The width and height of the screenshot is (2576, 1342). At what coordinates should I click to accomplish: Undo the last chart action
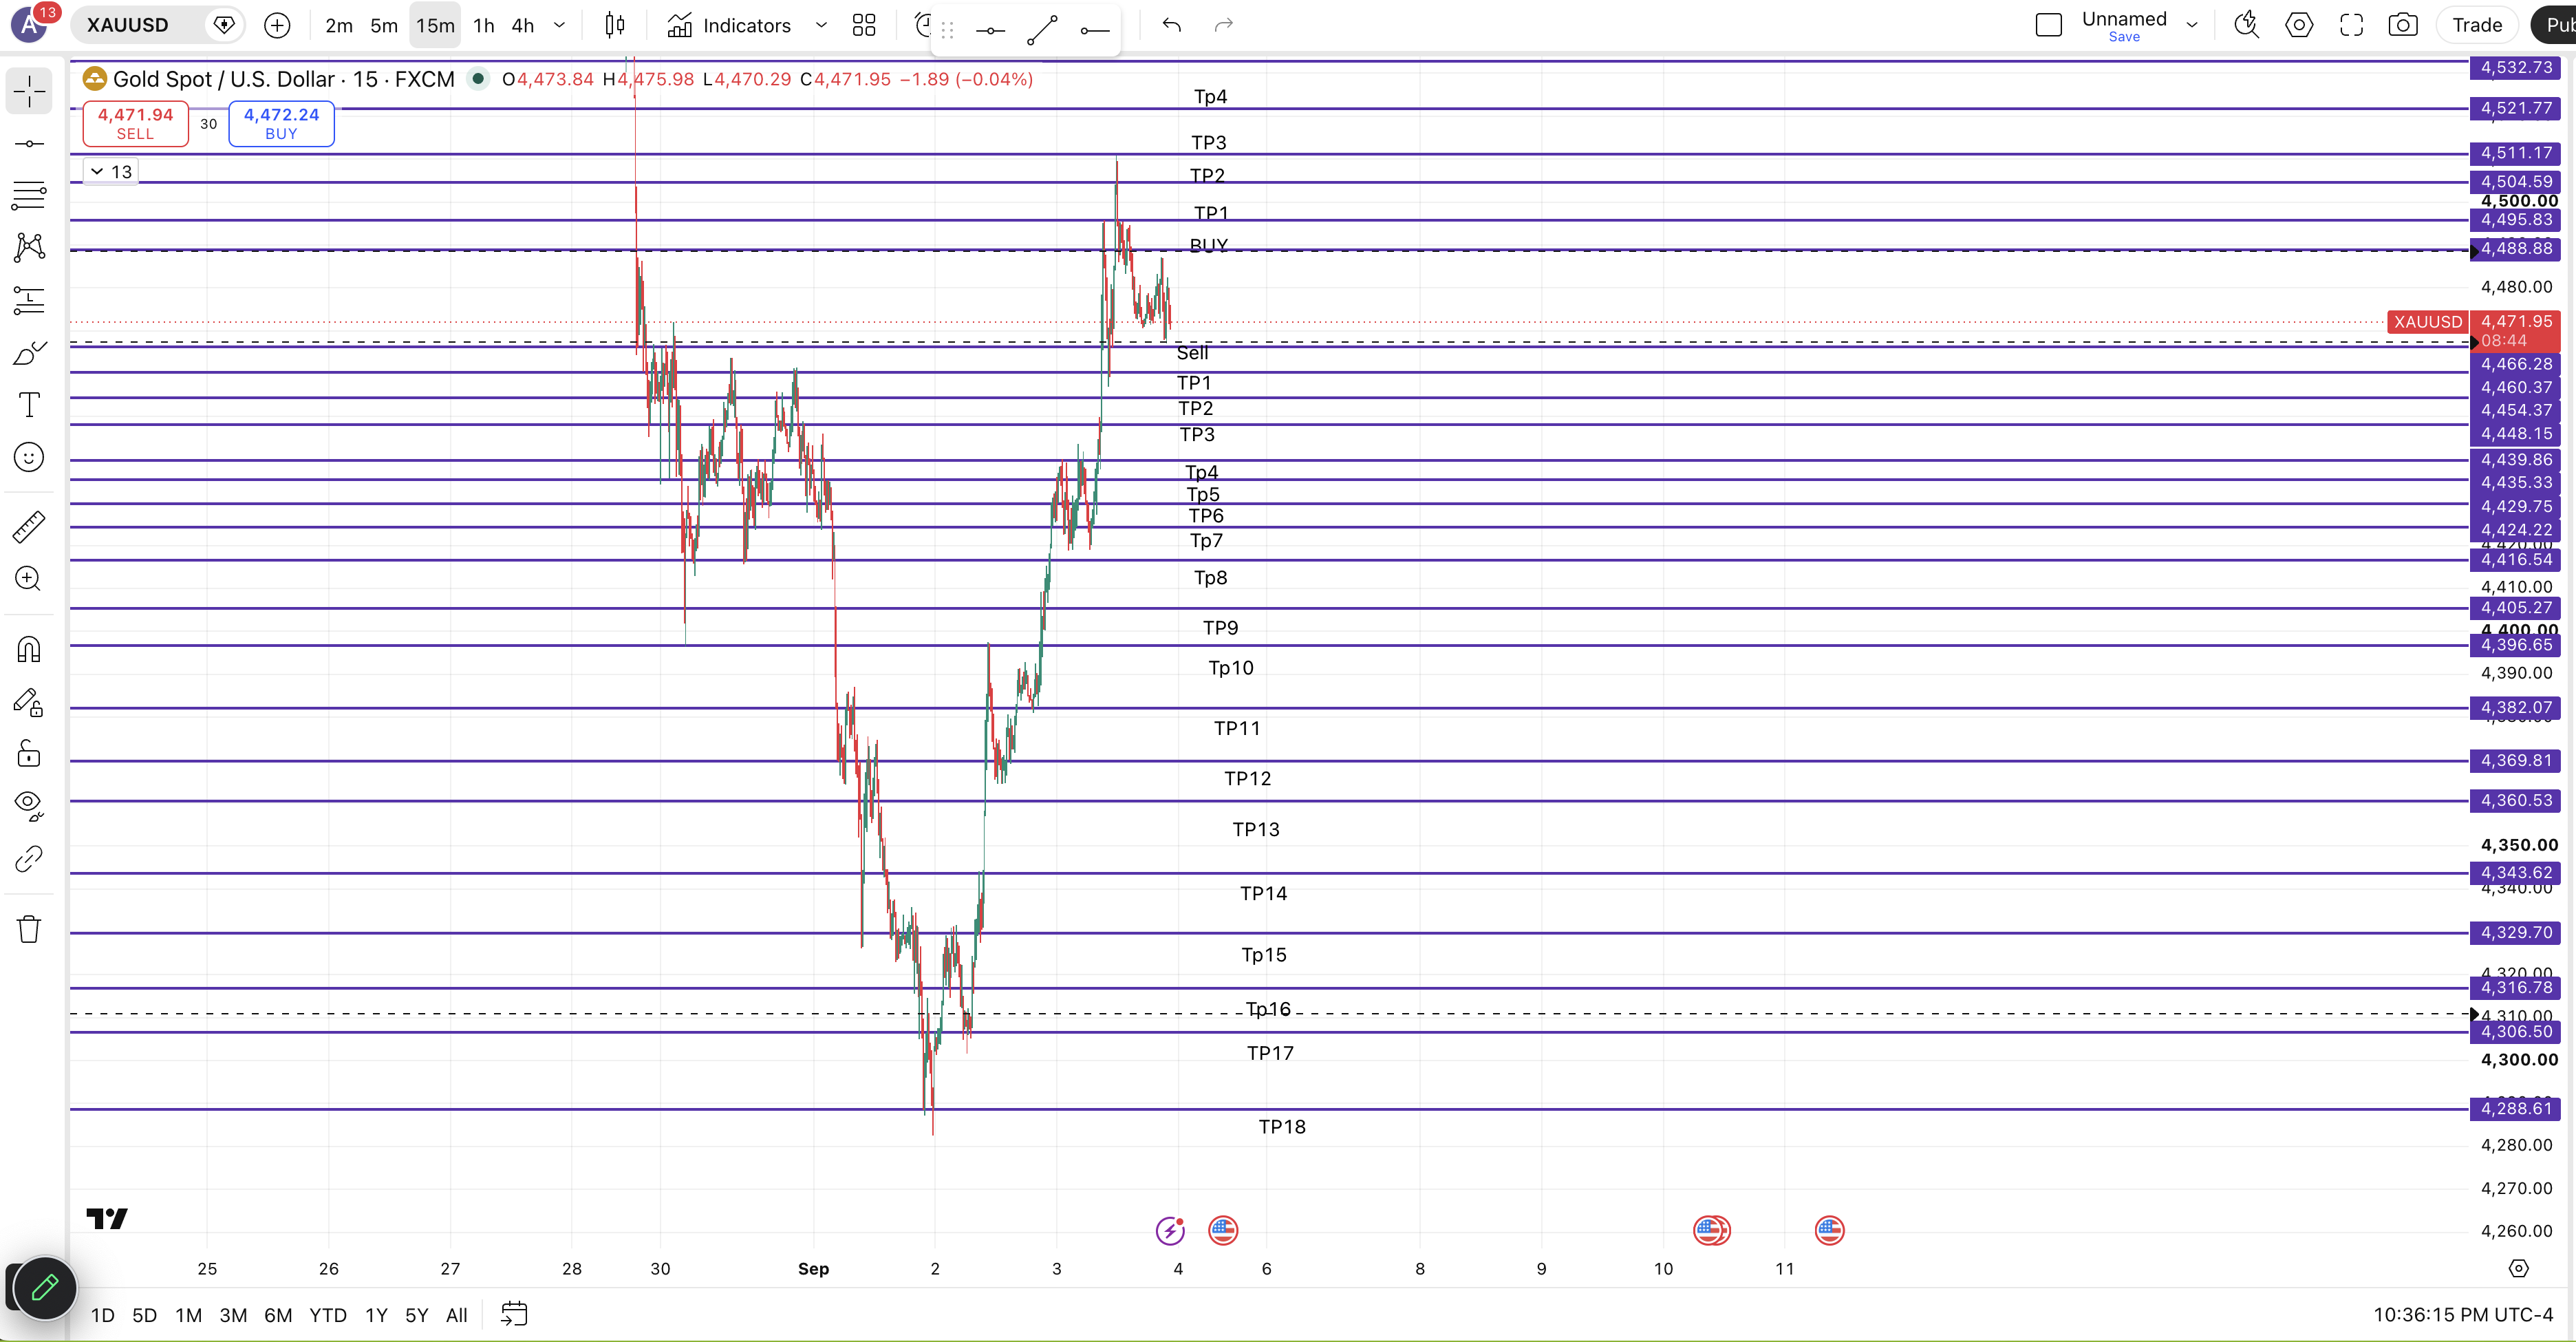pos(1172,25)
